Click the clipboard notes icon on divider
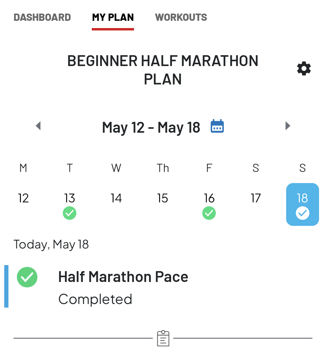 tap(163, 338)
